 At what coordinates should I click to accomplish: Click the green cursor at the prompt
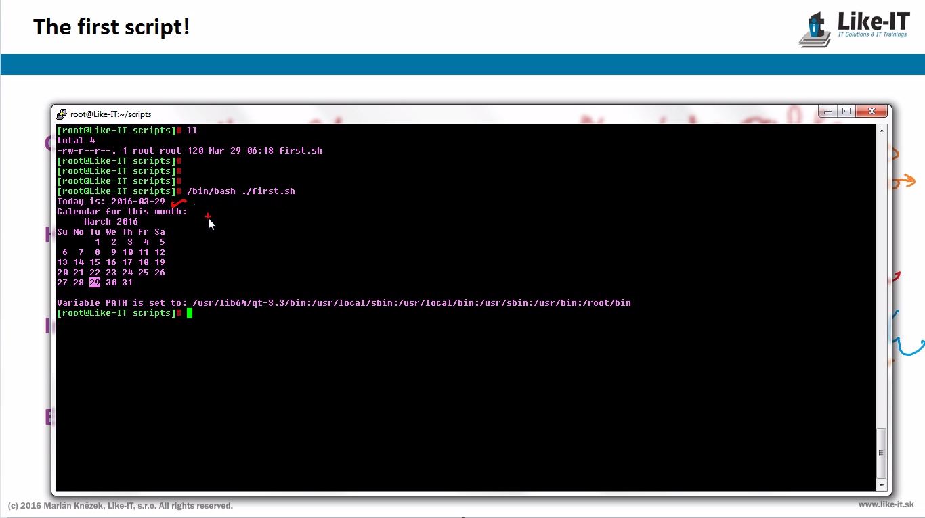190,313
